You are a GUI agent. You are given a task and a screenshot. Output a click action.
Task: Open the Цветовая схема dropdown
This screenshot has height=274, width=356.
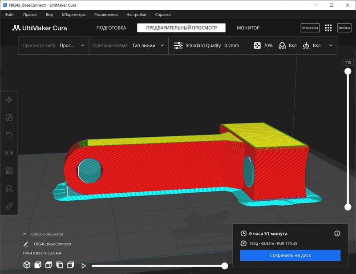[129, 46]
